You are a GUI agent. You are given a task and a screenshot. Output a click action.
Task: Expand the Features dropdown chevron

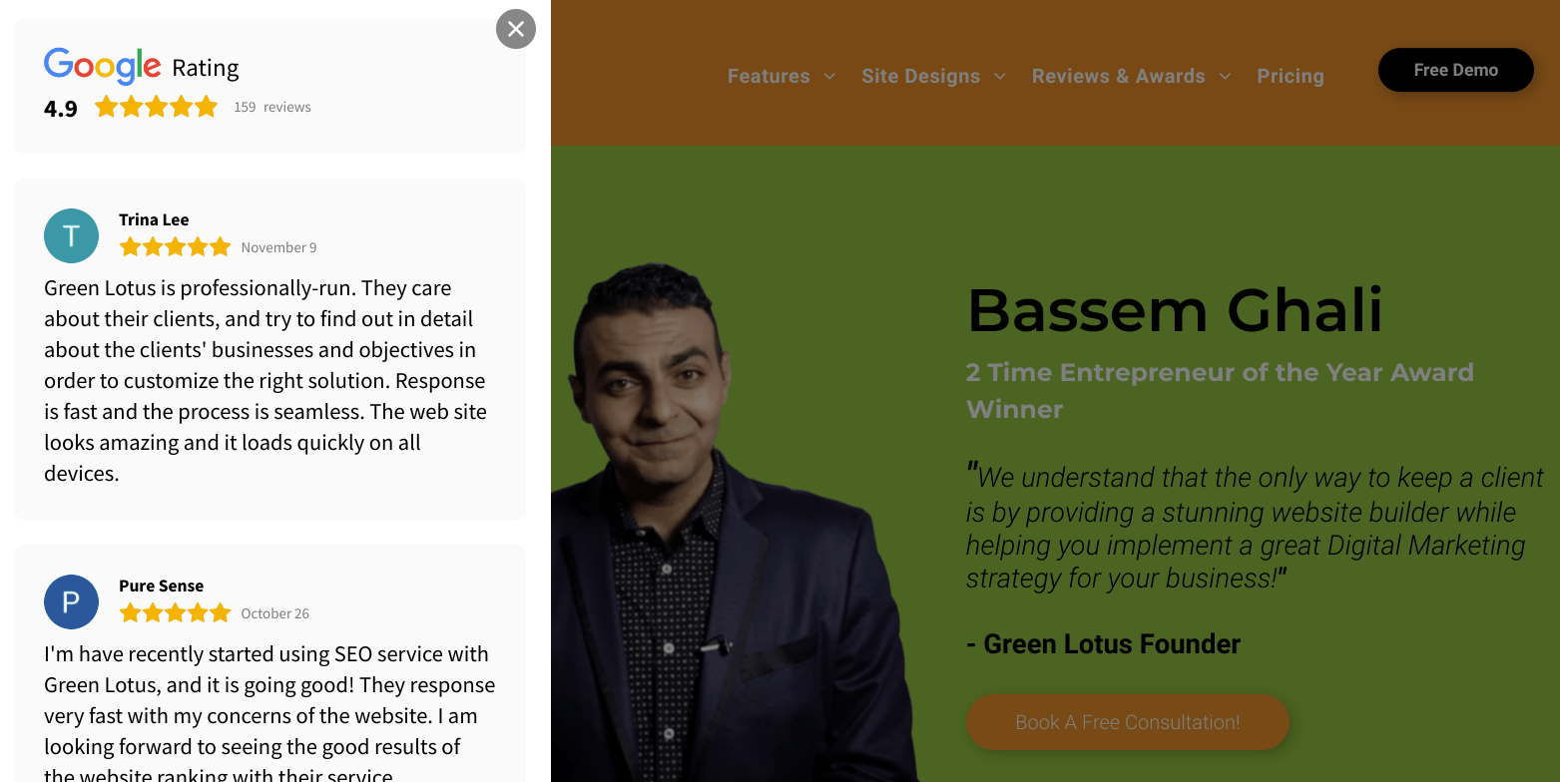click(x=829, y=76)
